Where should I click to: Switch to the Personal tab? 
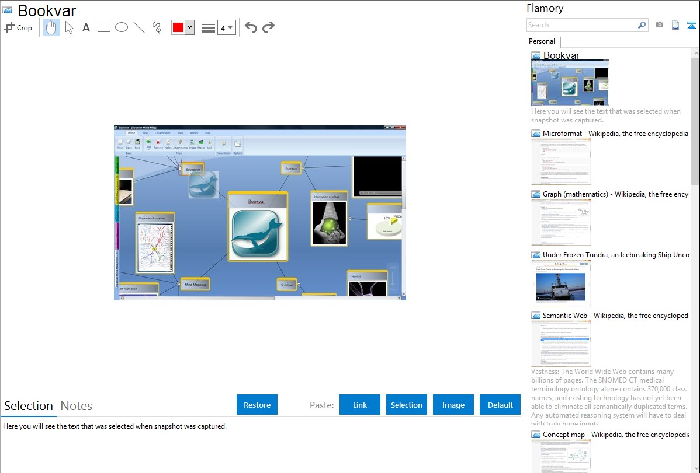(542, 41)
